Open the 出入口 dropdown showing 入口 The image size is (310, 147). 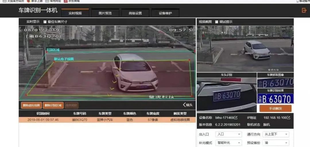[x=228, y=134]
